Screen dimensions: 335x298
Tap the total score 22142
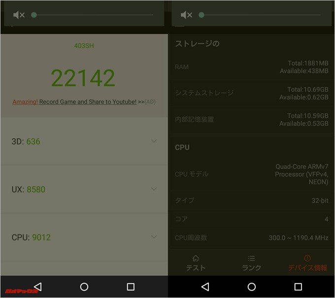83,78
